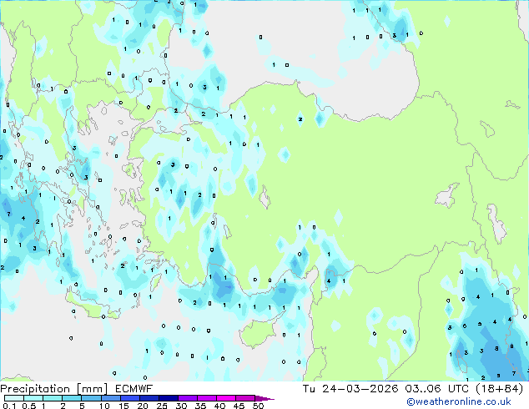Viewport: 529px width, 409px height.
Task: Click the 0.1–0.5 mm legend color swatch
Action: point(14,398)
